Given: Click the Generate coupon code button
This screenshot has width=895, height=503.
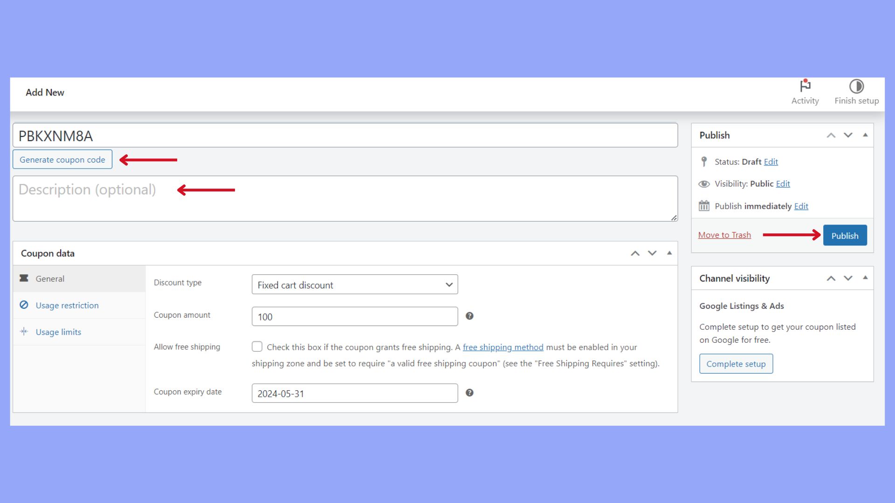Looking at the screenshot, I should coord(62,160).
